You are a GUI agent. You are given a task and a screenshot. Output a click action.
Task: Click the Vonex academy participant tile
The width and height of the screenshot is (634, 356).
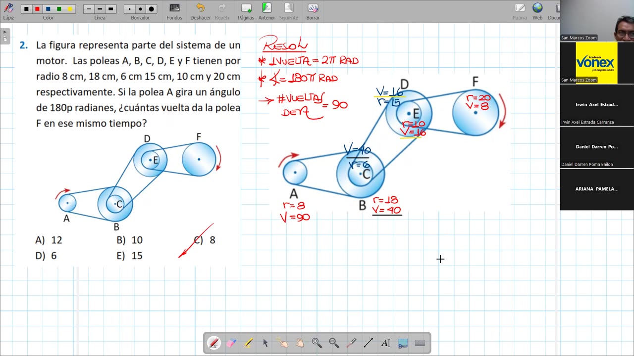click(x=597, y=63)
